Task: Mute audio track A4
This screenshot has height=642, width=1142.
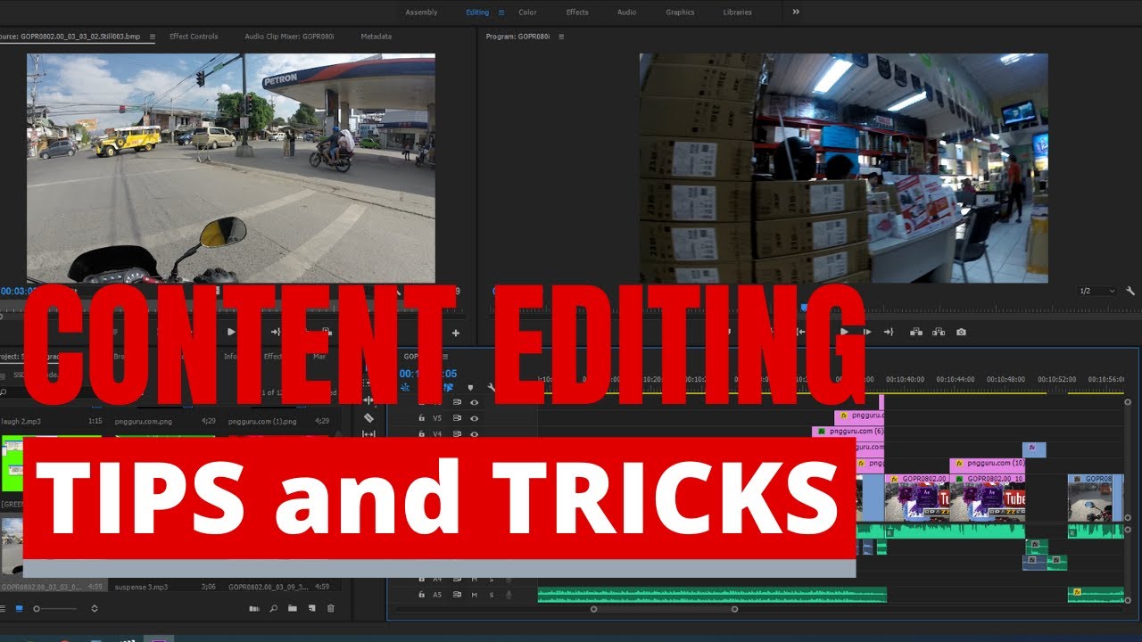Action: pyautogui.click(x=474, y=579)
